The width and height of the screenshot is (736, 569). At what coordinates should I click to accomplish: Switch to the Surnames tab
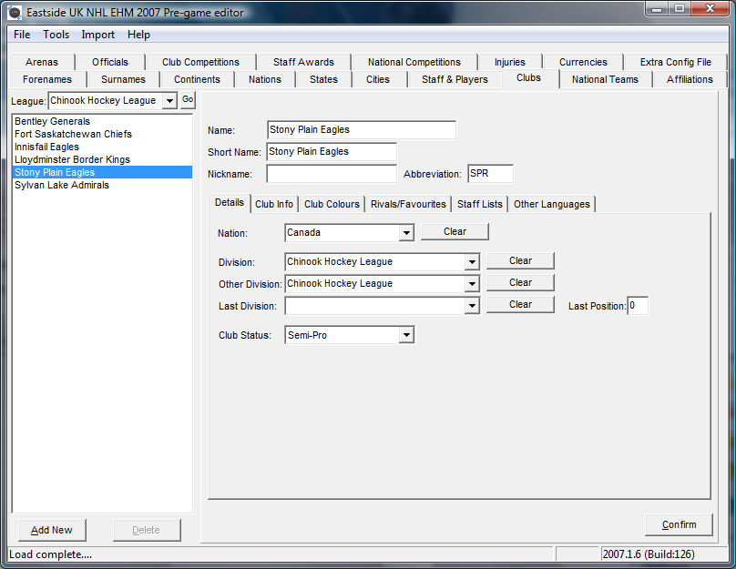coord(124,79)
